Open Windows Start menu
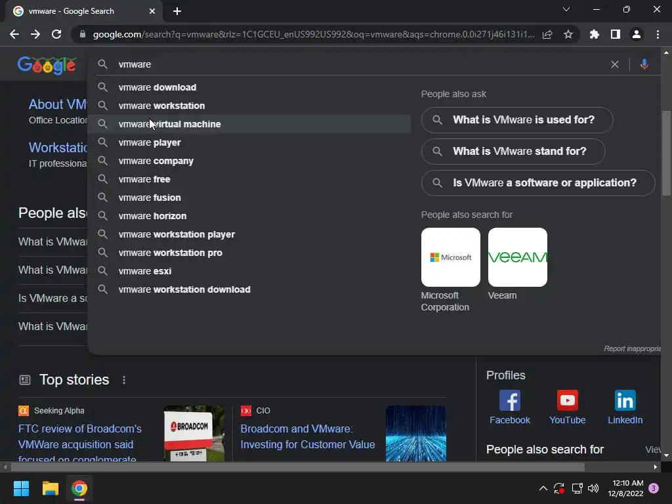Viewport: 672px width, 504px height. (21, 488)
